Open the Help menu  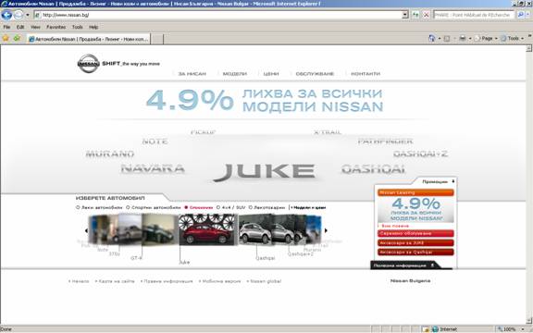(x=93, y=27)
